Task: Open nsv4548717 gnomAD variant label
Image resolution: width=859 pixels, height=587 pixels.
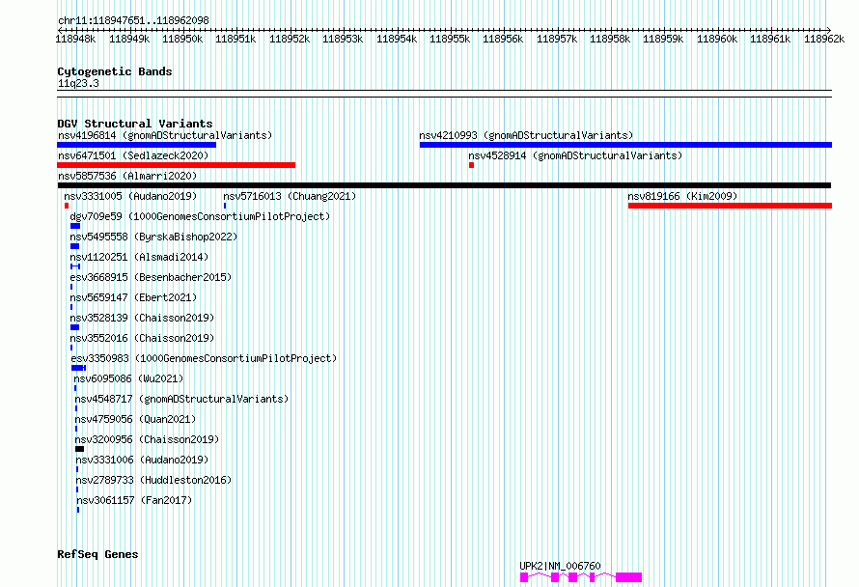Action: point(181,399)
